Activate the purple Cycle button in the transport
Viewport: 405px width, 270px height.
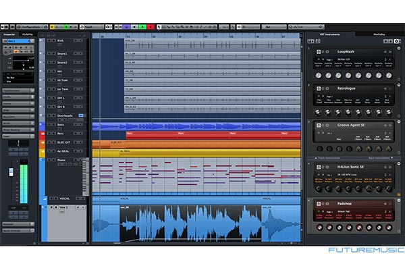127,27
